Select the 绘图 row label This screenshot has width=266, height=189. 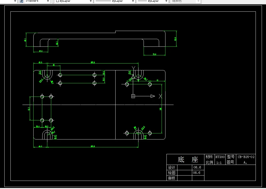[x=172, y=173]
